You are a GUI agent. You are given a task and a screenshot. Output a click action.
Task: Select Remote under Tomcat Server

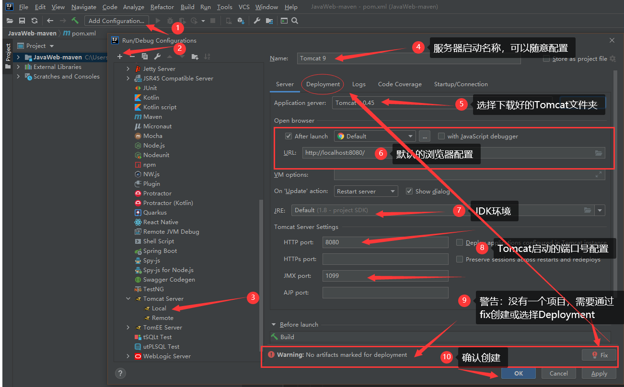click(x=162, y=318)
